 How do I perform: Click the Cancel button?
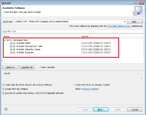click(135, 109)
